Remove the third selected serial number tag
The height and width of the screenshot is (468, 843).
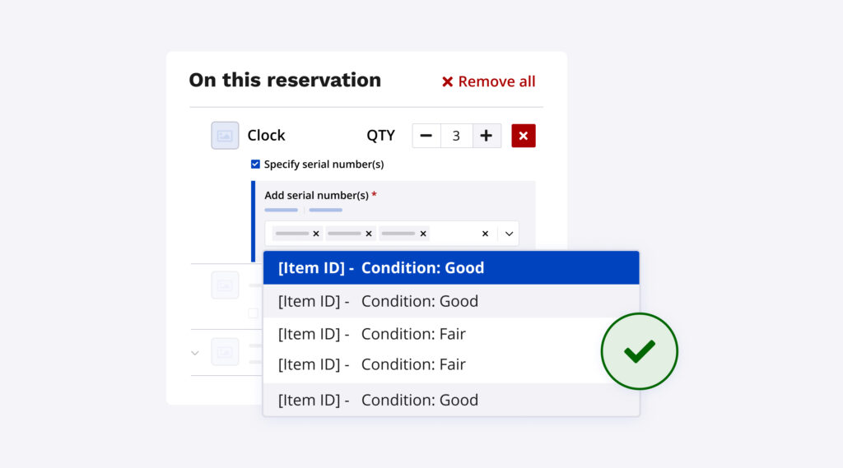pyautogui.click(x=423, y=234)
